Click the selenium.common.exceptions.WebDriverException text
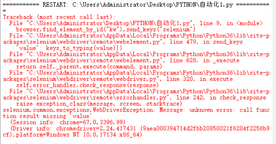 (78, 110)
